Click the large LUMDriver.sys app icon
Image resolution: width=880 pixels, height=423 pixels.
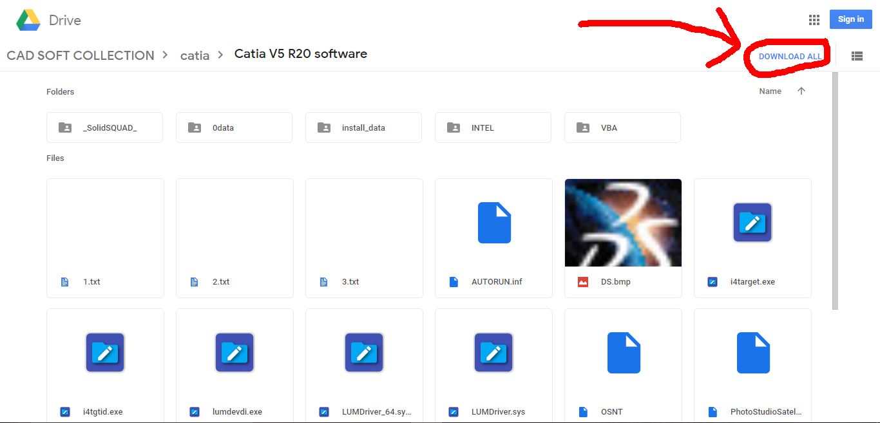click(x=493, y=352)
